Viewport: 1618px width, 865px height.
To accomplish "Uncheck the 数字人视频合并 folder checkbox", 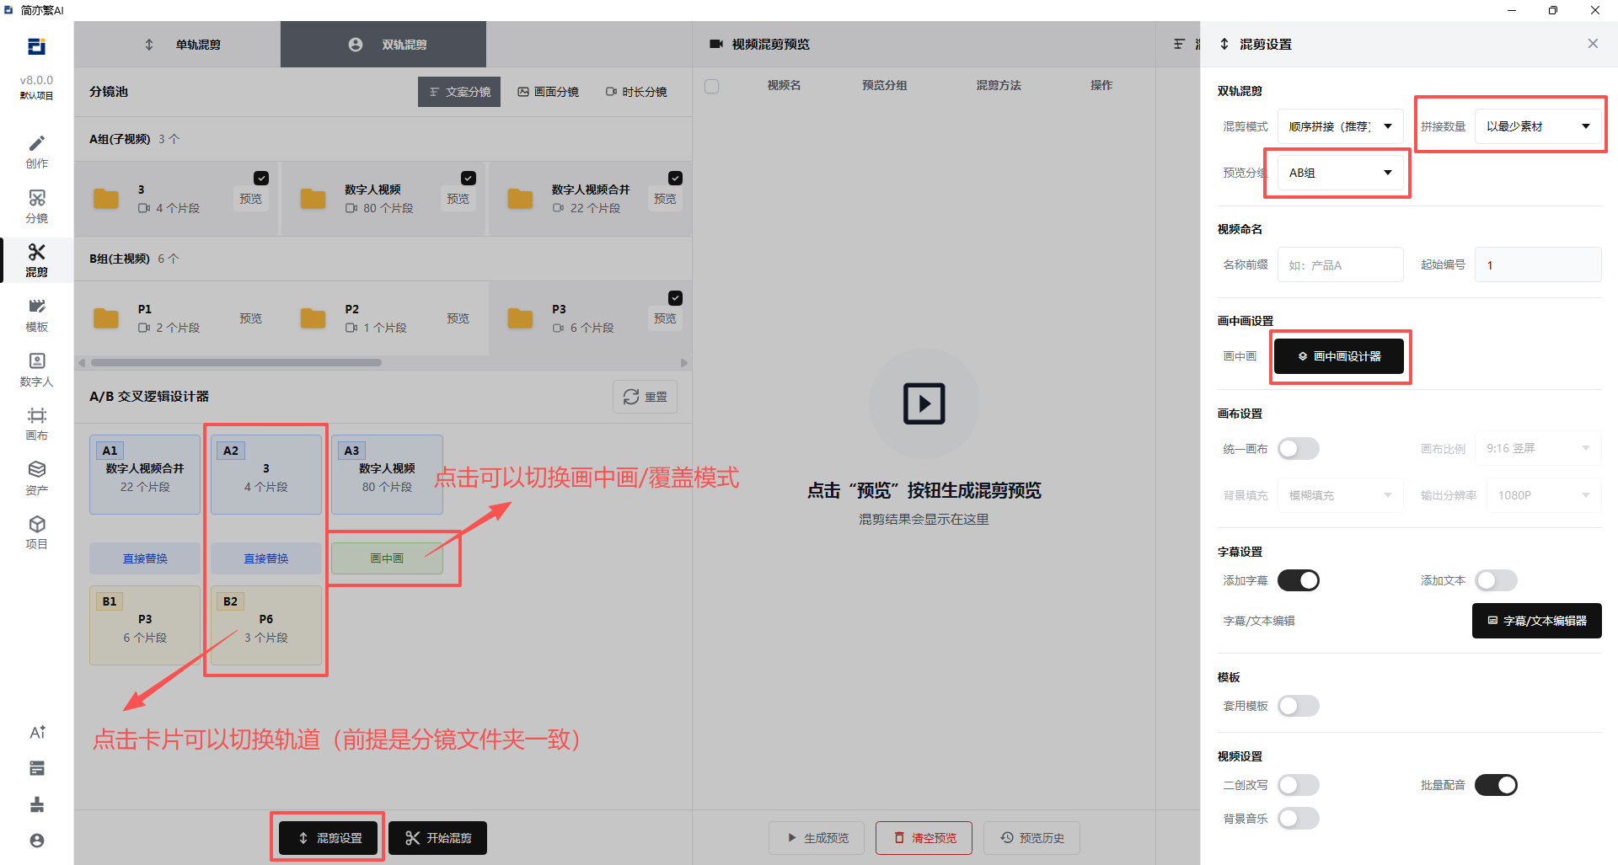I will 675,178.
